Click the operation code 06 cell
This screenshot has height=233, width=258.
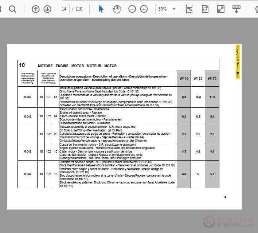56,134
